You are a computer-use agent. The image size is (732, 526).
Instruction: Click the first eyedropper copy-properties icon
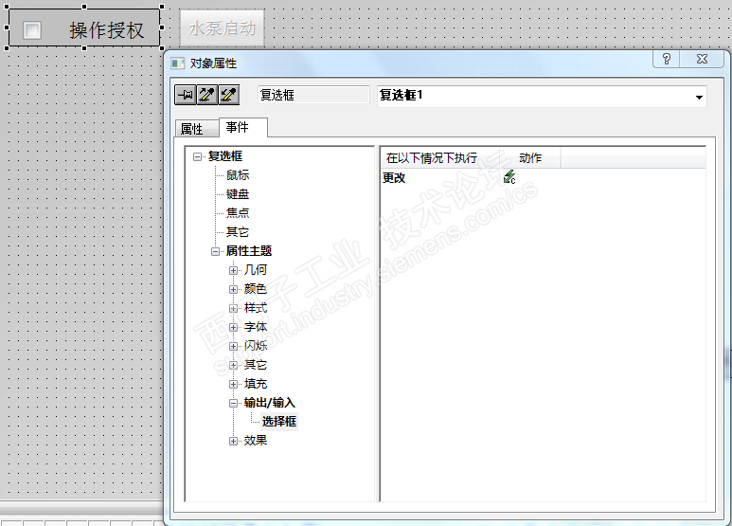(206, 95)
